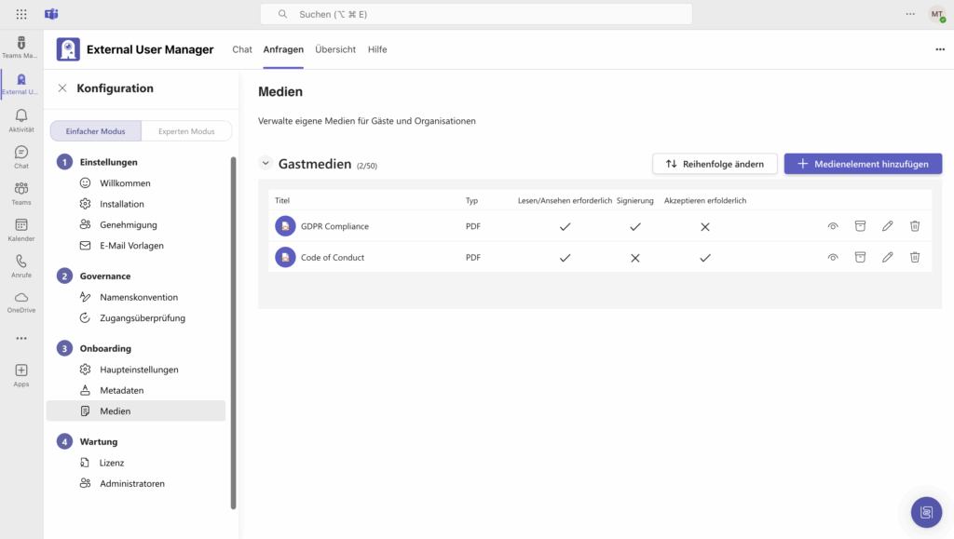The height and width of the screenshot is (539, 954).
Task: Open the Teams app launcher grid
Action: pos(21,14)
